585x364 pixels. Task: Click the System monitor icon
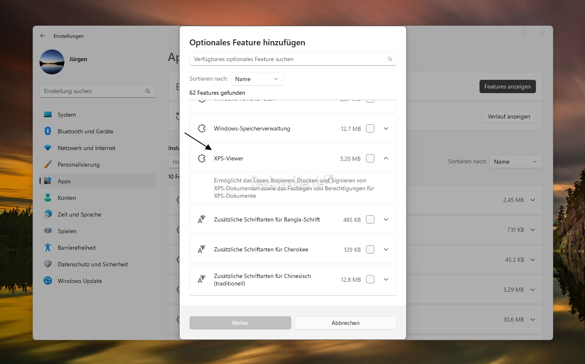48,115
